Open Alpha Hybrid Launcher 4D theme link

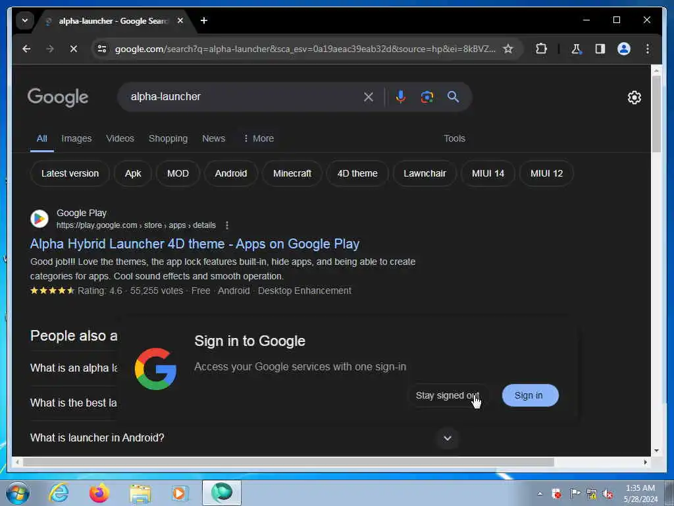point(195,244)
